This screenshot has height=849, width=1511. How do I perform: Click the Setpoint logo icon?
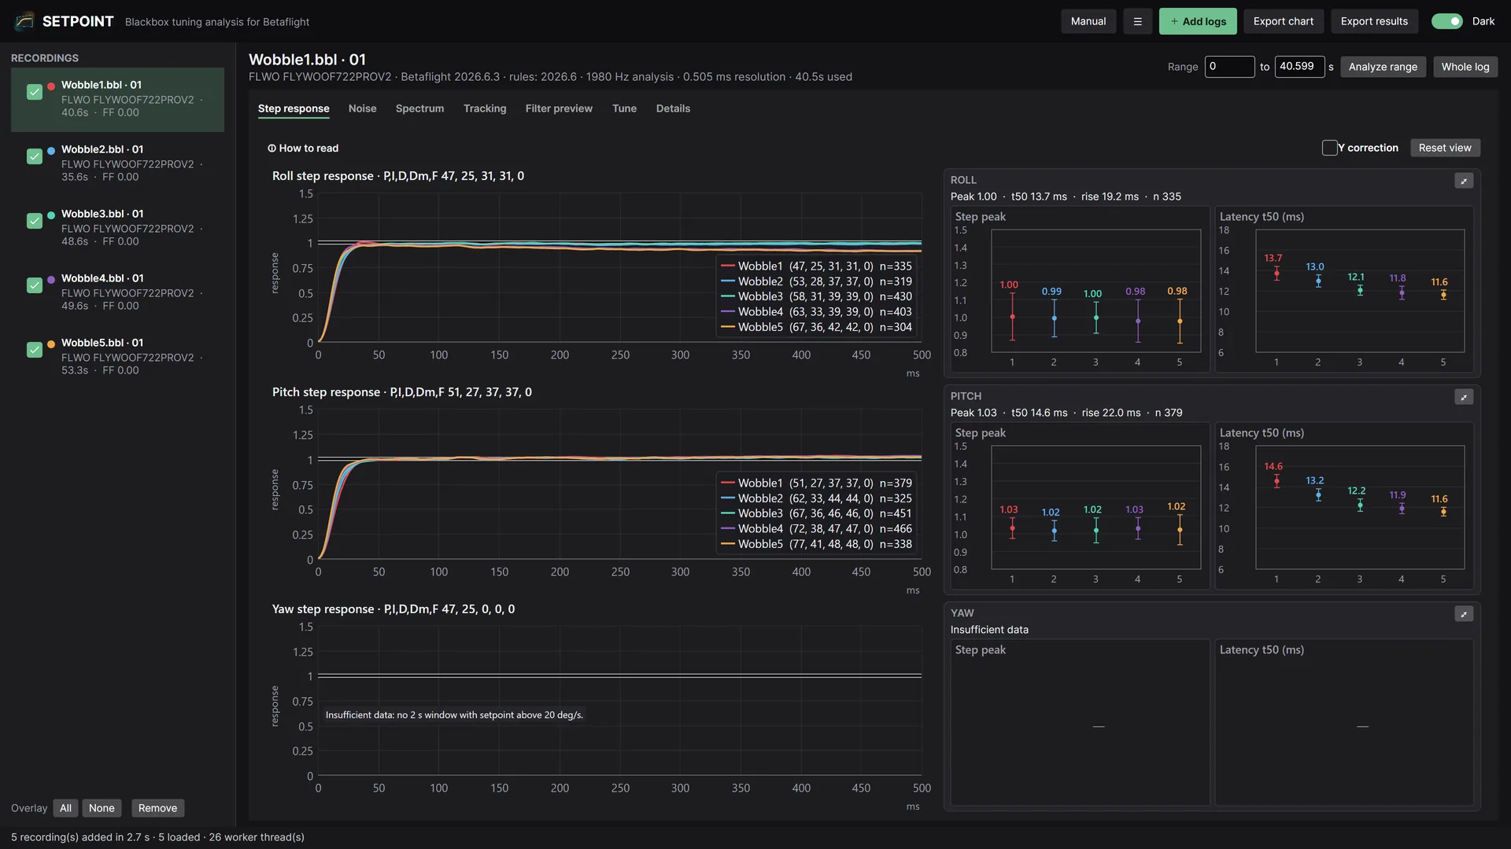click(x=24, y=21)
